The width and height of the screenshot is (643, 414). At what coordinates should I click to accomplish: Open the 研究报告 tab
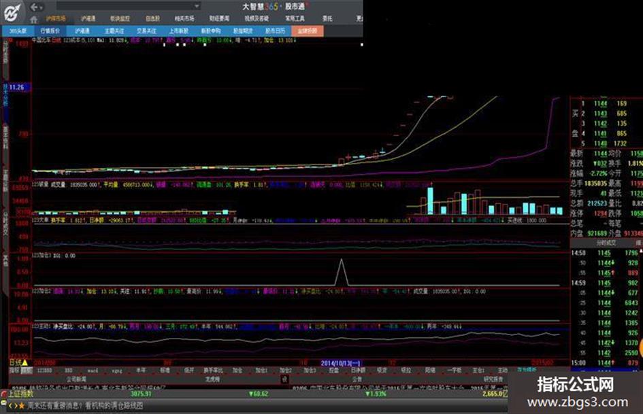(x=493, y=379)
